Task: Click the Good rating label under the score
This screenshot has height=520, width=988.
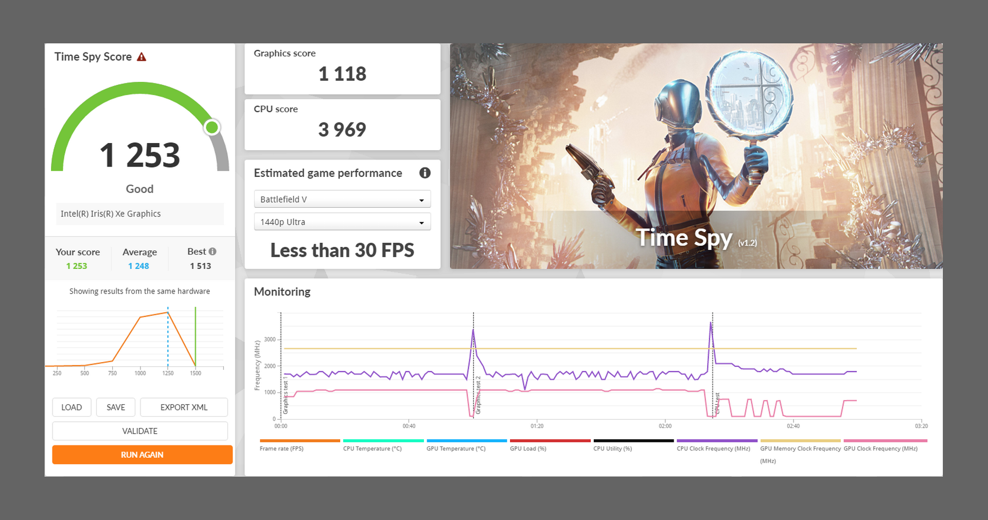Action: click(x=140, y=189)
